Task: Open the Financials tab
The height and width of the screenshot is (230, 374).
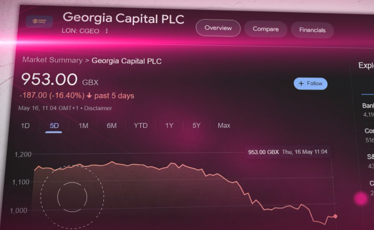Action: point(312,30)
